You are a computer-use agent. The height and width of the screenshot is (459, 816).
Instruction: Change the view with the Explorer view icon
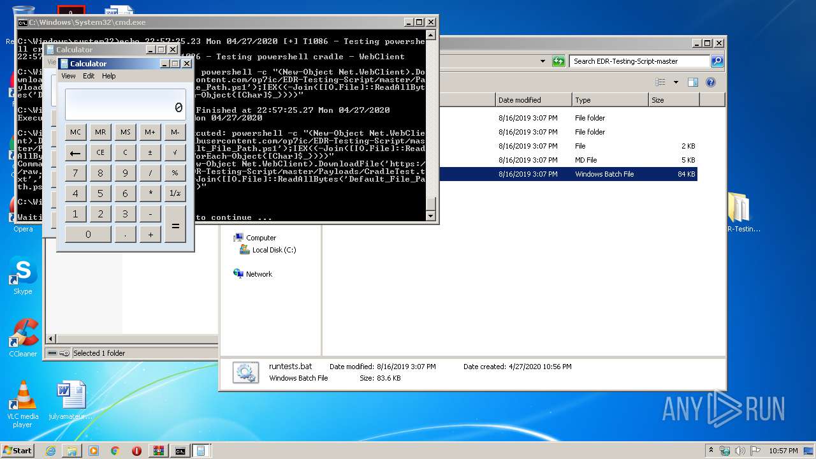pos(660,82)
